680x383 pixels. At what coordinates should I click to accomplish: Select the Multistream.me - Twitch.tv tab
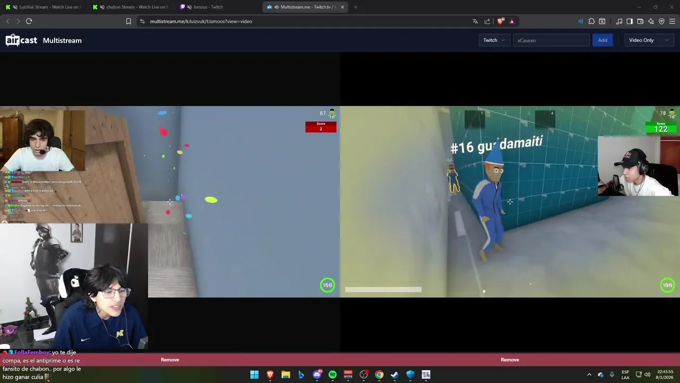tap(305, 7)
